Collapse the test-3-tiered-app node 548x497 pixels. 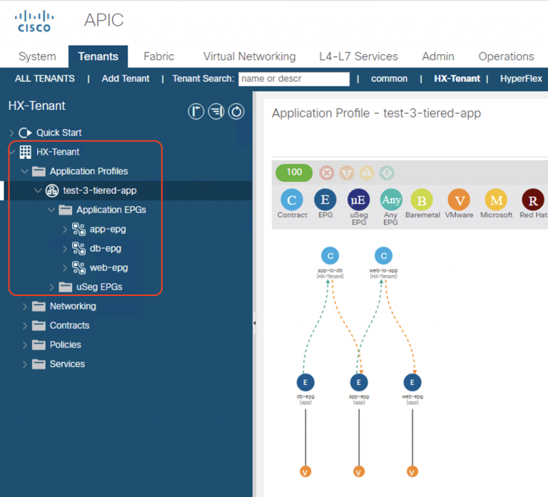(38, 190)
